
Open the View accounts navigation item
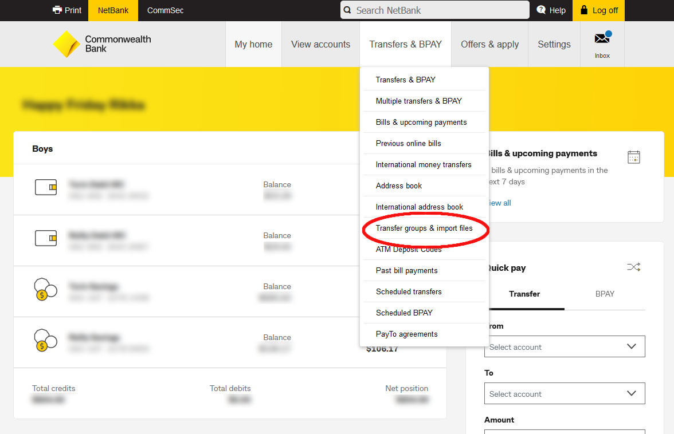point(320,44)
